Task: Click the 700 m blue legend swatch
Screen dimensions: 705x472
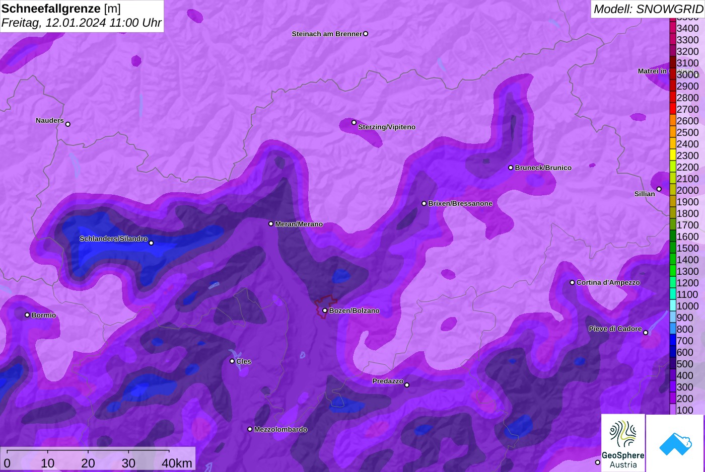Action: pyautogui.click(x=673, y=340)
